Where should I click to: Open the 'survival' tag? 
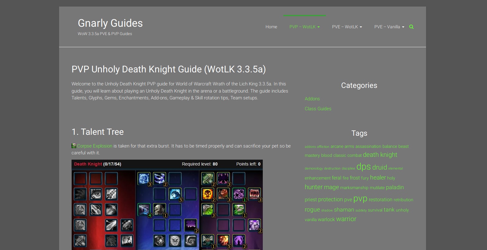(x=375, y=210)
